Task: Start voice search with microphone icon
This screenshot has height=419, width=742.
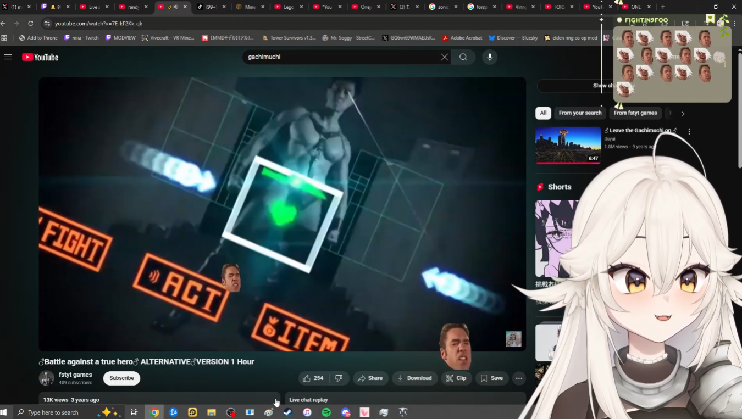Action: tap(490, 57)
